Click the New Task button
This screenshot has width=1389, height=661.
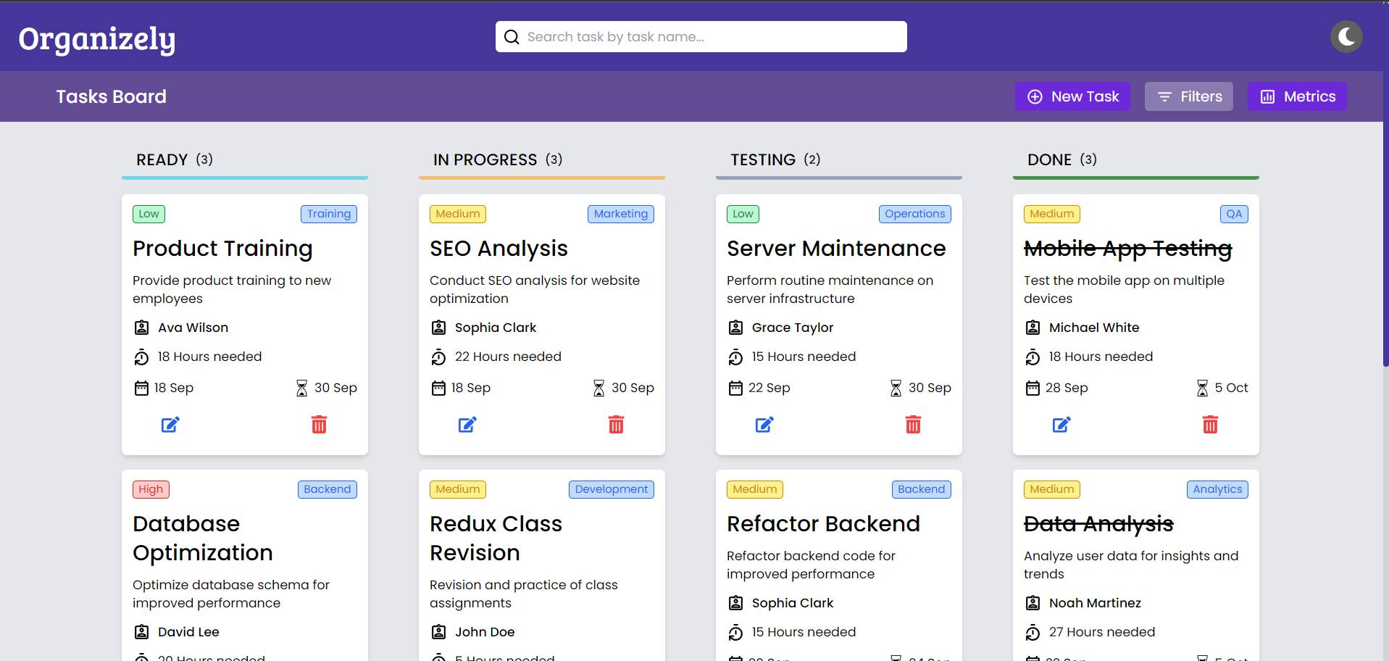click(x=1072, y=96)
